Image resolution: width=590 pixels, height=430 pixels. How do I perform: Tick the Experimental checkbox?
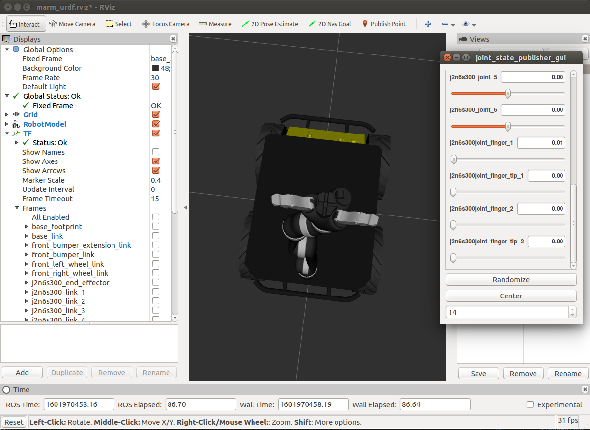coord(530,404)
